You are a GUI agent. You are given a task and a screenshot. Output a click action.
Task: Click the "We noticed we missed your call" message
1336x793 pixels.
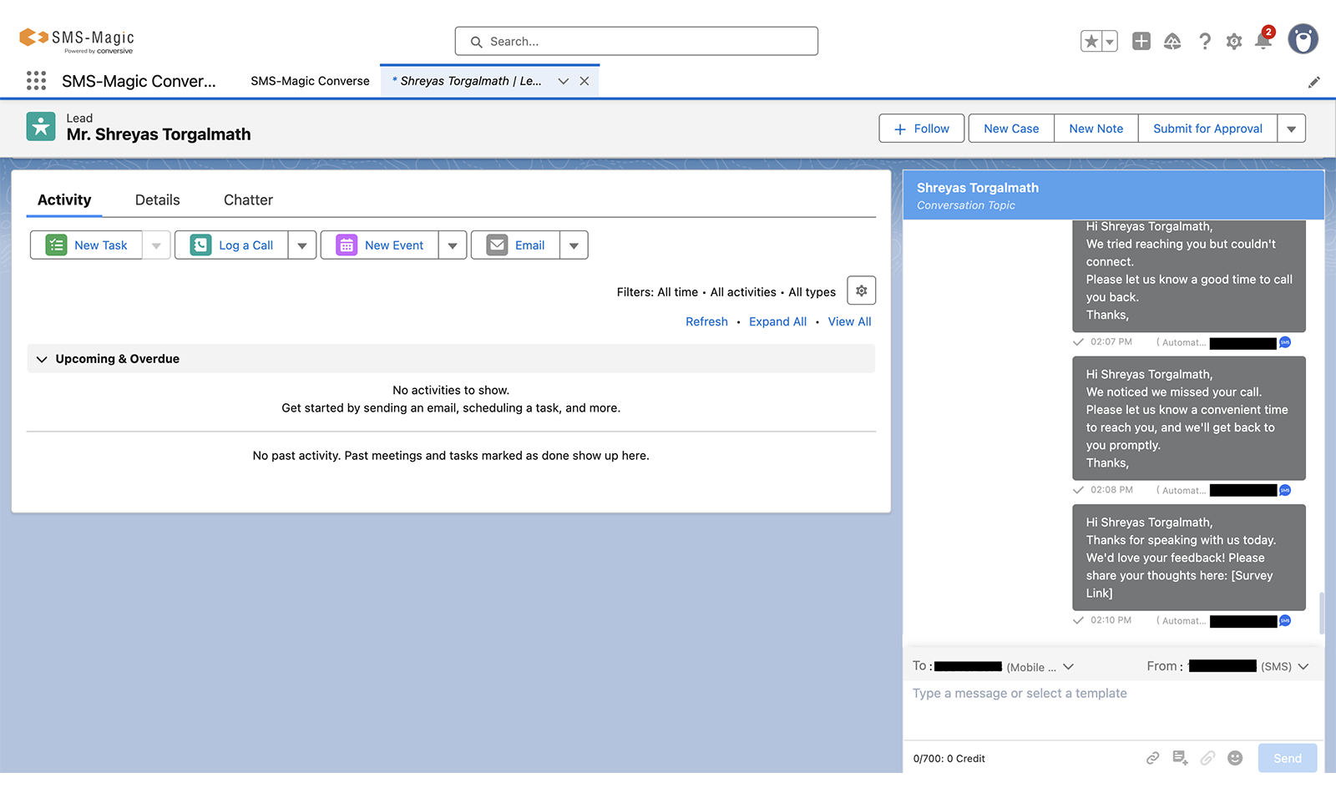[x=1189, y=418]
